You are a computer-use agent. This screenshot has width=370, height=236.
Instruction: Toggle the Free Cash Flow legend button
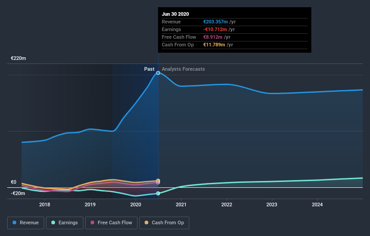[x=111, y=223]
